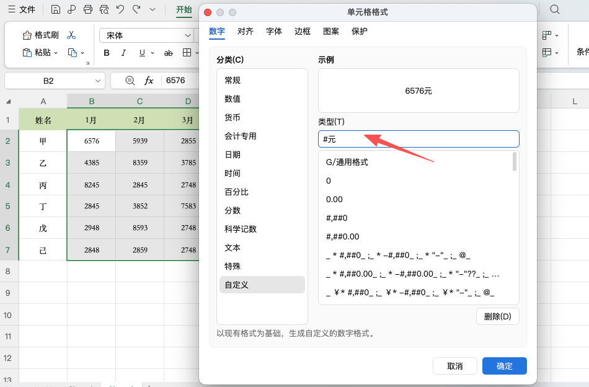This screenshot has height=387, width=589.
Task: Click the formula bar value 6576
Action: click(x=175, y=81)
